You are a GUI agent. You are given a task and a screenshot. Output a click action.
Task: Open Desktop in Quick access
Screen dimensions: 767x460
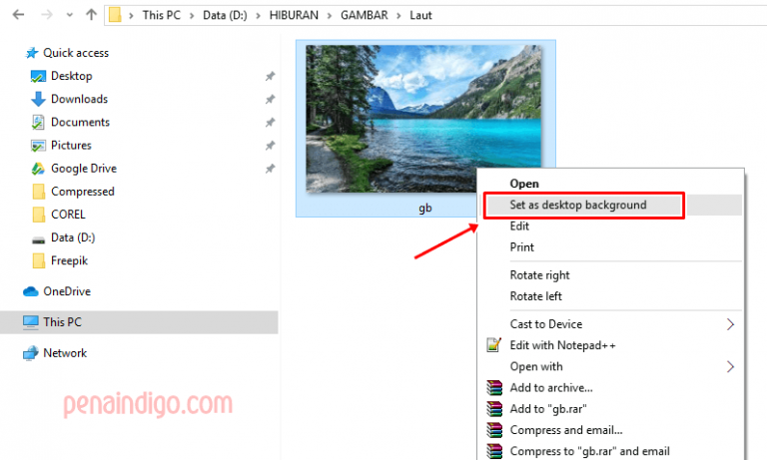(x=72, y=76)
